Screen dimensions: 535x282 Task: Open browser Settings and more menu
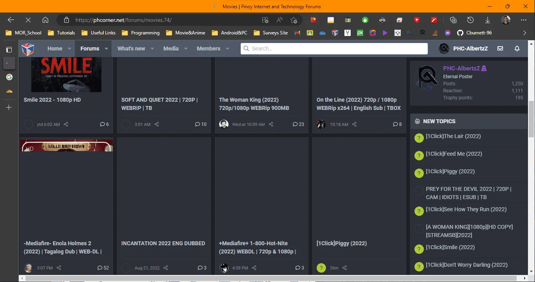point(524,20)
